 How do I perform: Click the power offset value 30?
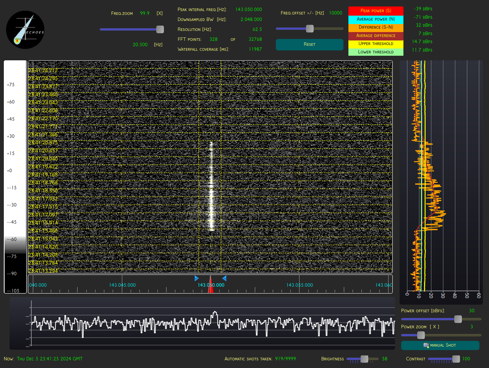coord(472,311)
